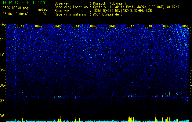Click the HROFFT 1.0.0 title text
Viewport: 192px width, 122px height.
click(24, 2)
